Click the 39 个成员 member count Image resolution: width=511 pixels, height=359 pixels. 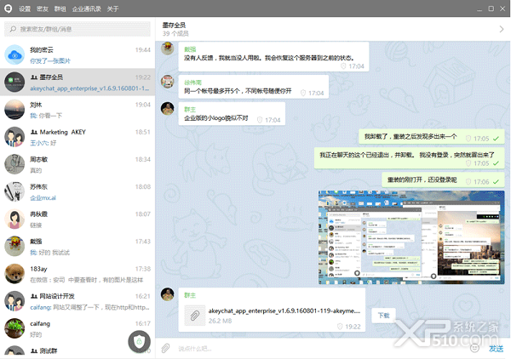click(175, 33)
